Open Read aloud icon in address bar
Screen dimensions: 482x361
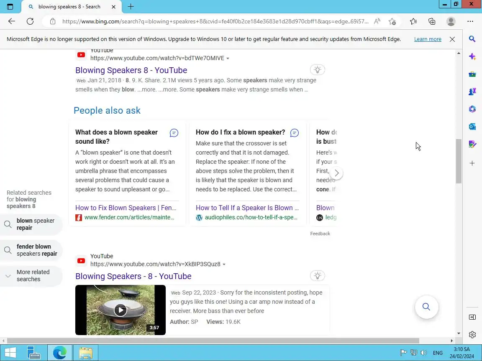[x=377, y=21]
